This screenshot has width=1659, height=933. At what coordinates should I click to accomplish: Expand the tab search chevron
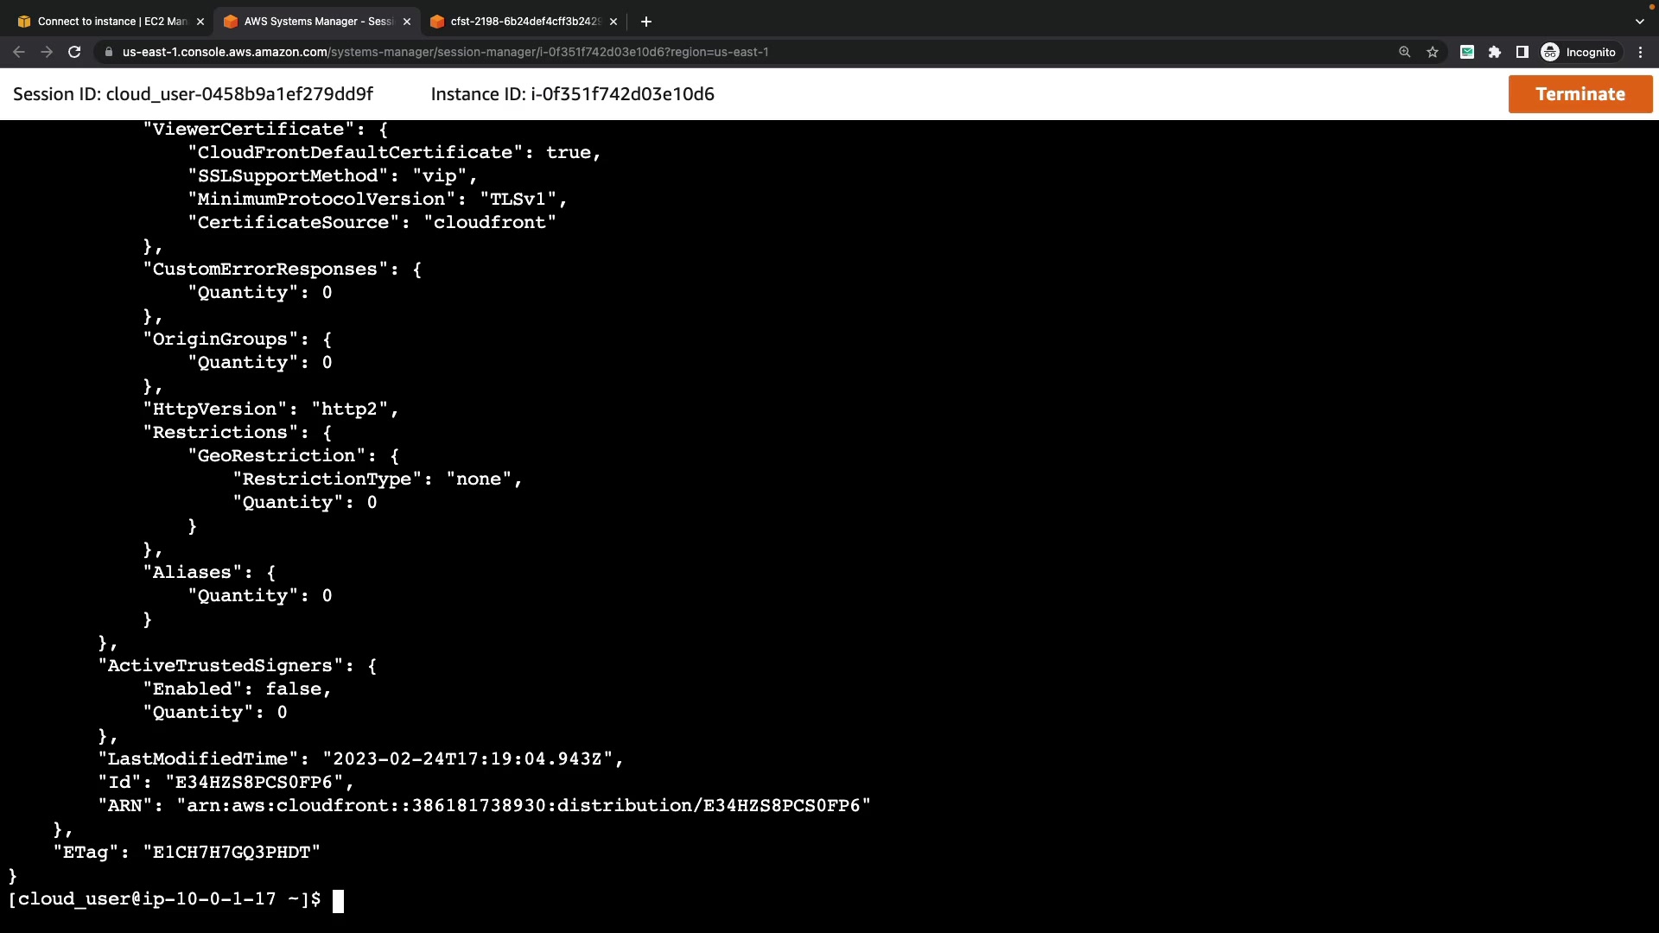1640,22
